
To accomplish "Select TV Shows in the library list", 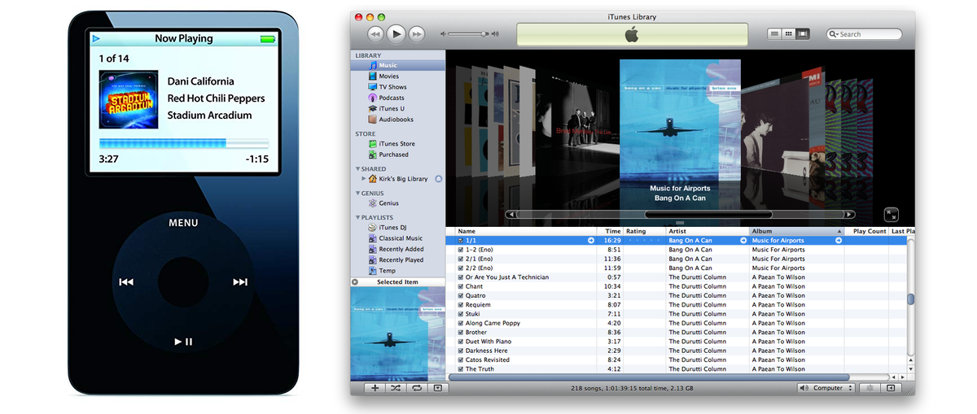I will click(x=398, y=86).
